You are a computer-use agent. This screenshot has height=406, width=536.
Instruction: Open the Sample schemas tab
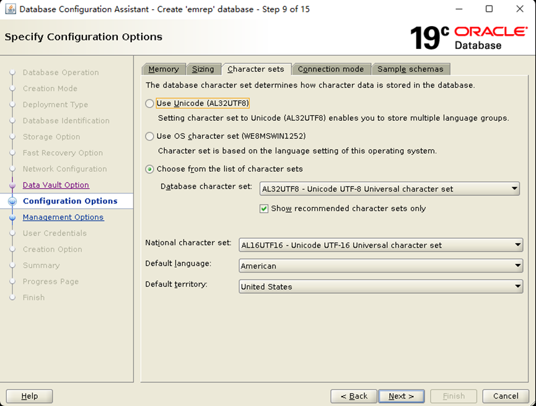(x=411, y=69)
